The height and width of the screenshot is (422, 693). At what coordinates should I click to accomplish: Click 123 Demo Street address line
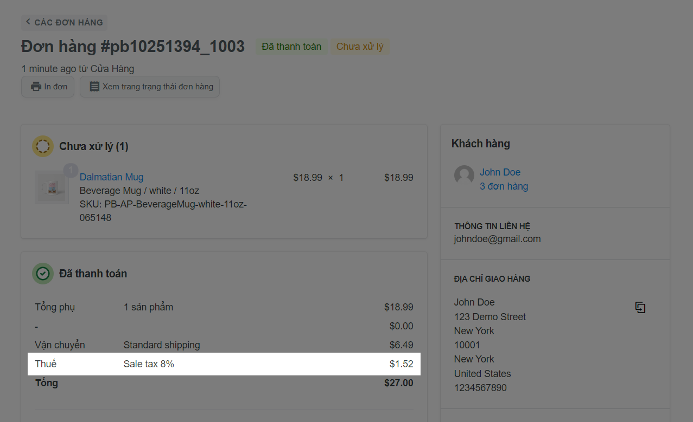point(490,317)
